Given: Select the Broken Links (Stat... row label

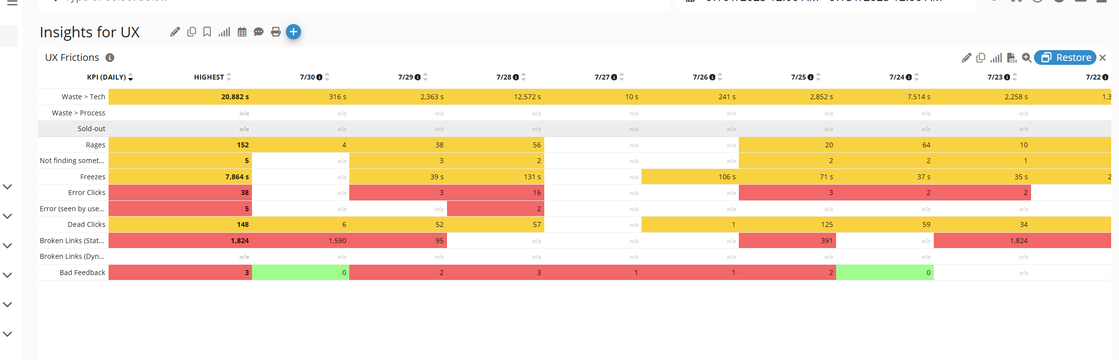Looking at the screenshot, I should pyautogui.click(x=72, y=241).
